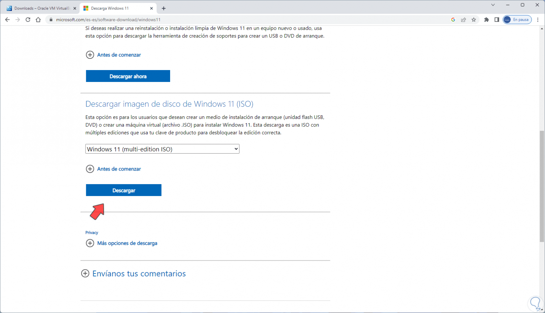Screen dimensions: 545x313
Task: Expand first 'Antes de comenzar' above Descargar ahora
Action: [x=113, y=55]
